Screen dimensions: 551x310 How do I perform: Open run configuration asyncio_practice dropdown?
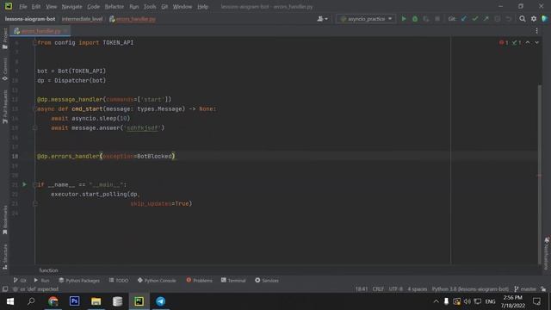click(x=366, y=19)
